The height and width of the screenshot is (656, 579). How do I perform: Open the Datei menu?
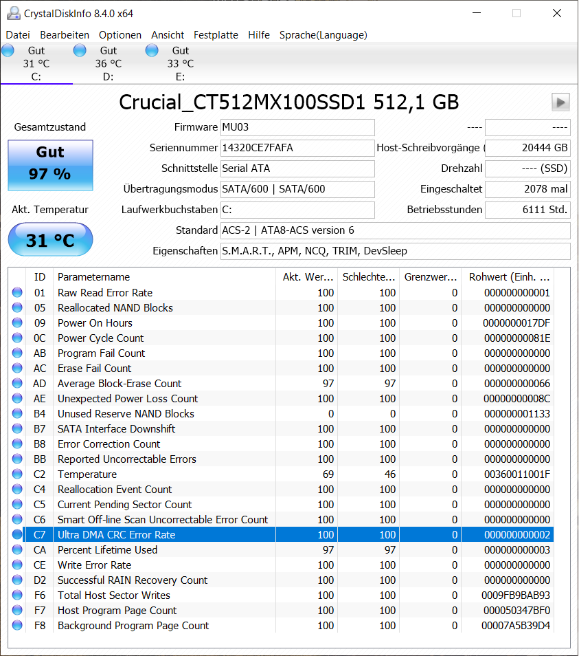[x=18, y=34]
